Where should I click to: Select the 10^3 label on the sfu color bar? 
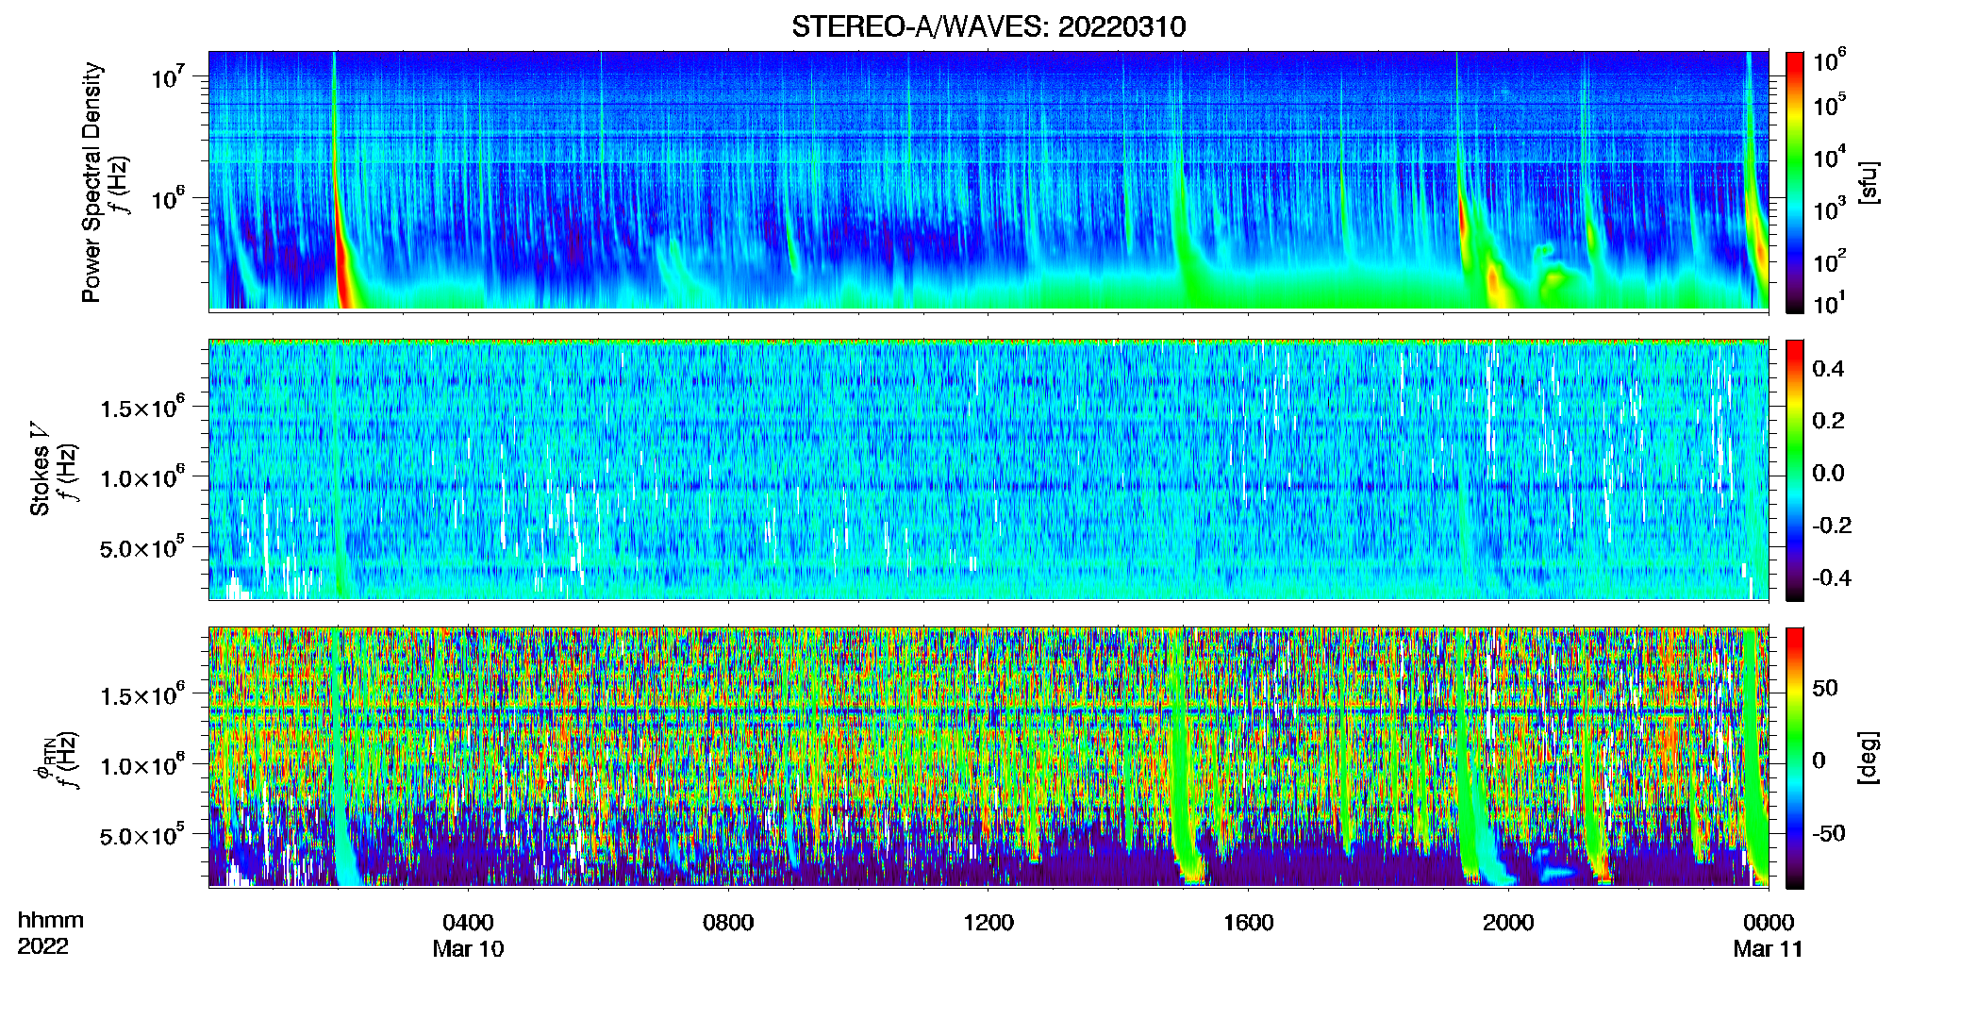(x=1829, y=209)
